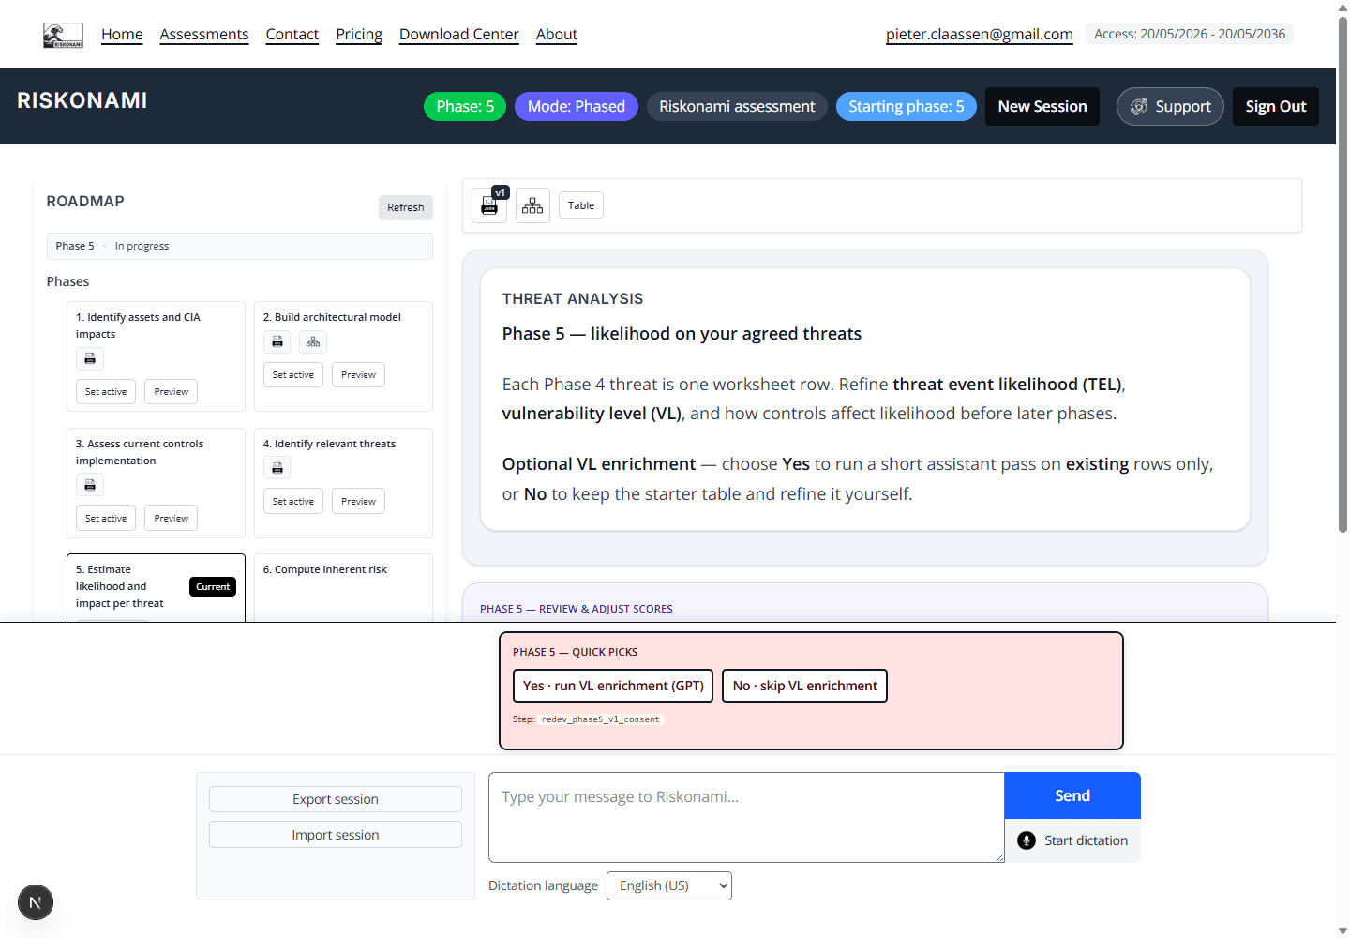Click the pieter.claassen@gmail.com account link
The height and width of the screenshot is (938, 1350).
[x=980, y=35]
